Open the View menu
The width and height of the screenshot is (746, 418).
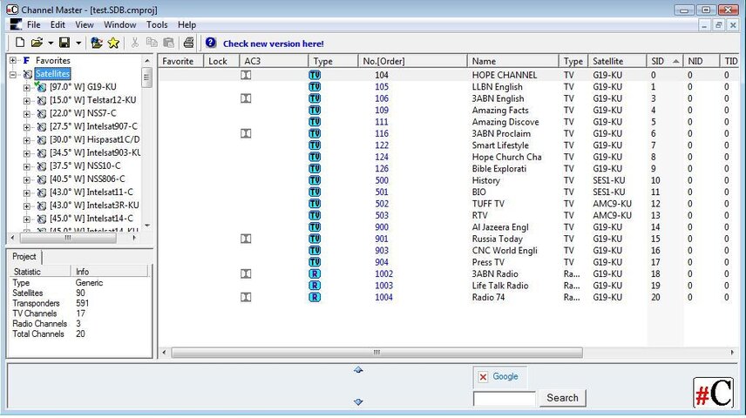[x=85, y=24]
